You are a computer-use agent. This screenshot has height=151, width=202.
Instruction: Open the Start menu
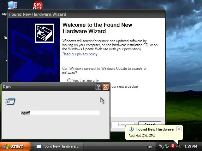pyautogui.click(x=15, y=146)
